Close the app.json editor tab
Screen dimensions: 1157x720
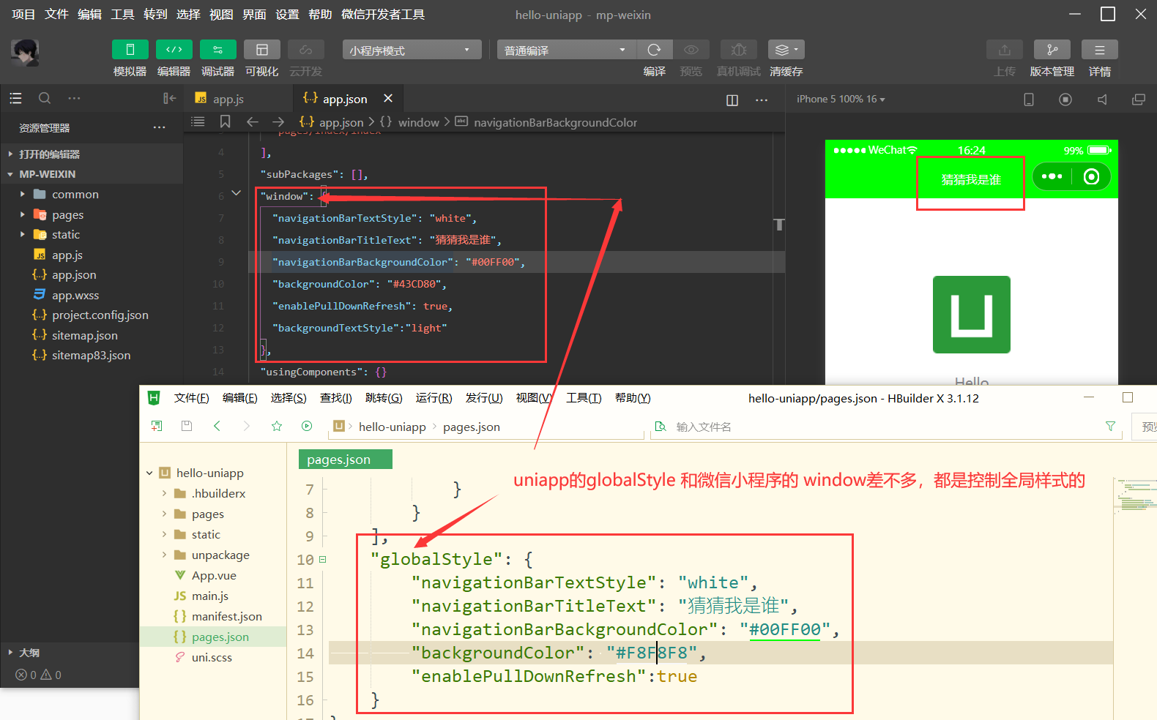click(388, 98)
